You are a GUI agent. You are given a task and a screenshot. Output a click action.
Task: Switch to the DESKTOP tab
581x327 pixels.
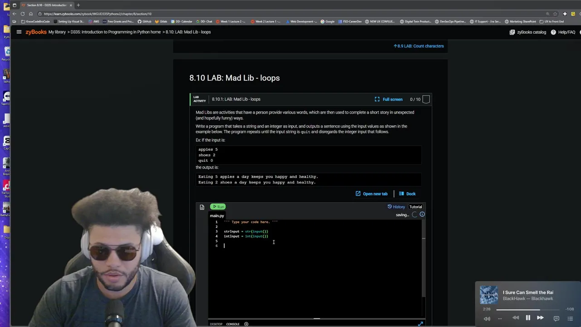pos(216,324)
